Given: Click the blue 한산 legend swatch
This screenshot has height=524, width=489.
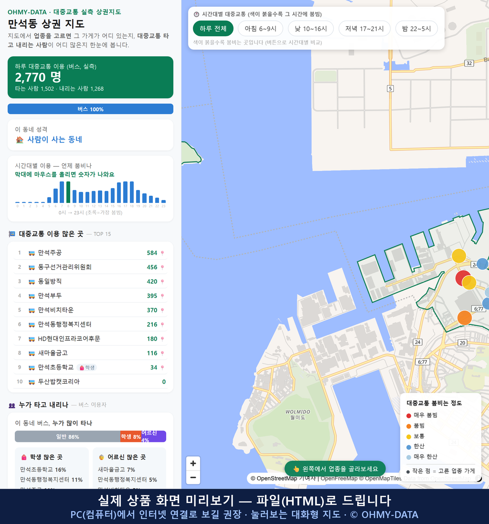Looking at the screenshot, I should click(408, 447).
